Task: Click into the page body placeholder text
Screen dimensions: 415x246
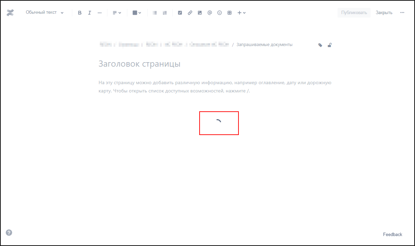Action: [x=215, y=87]
